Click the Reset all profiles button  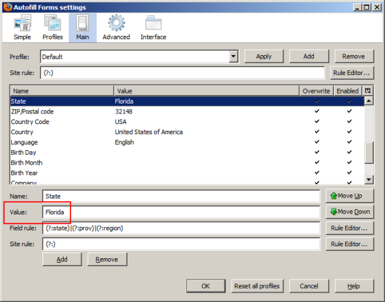pyautogui.click(x=257, y=286)
